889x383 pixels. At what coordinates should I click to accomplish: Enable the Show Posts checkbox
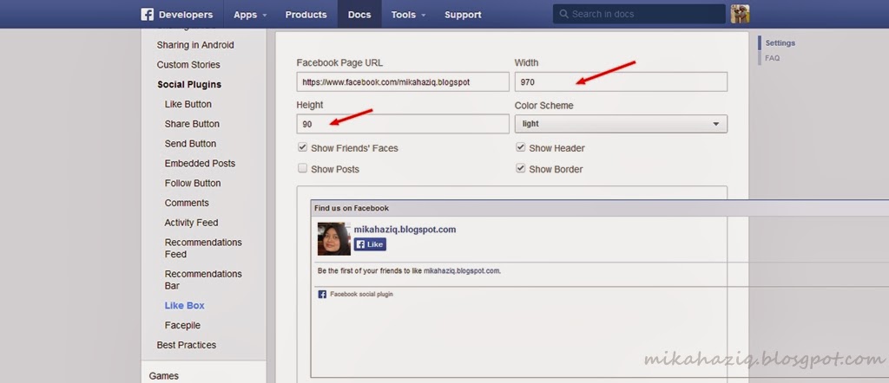303,169
